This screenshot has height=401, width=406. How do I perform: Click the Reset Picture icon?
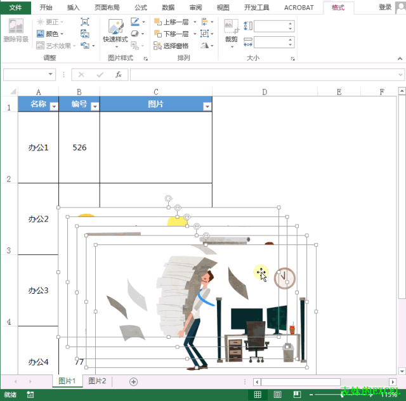point(85,46)
